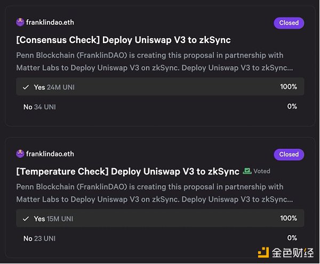The width and height of the screenshot is (320, 264).
Task: Click the 金色财经 watermark text
Action: click(x=292, y=252)
